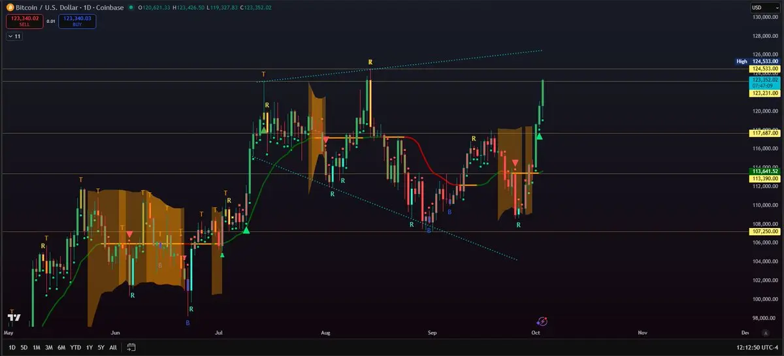The width and height of the screenshot is (784, 356).
Task: Click the green 113,641.52 indicator price label
Action: click(x=764, y=171)
